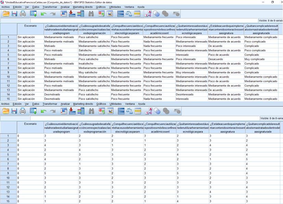Screen dimensions: 283x204
Task: Click Show all variables icon, upper toolbar
Action: click(165, 14)
